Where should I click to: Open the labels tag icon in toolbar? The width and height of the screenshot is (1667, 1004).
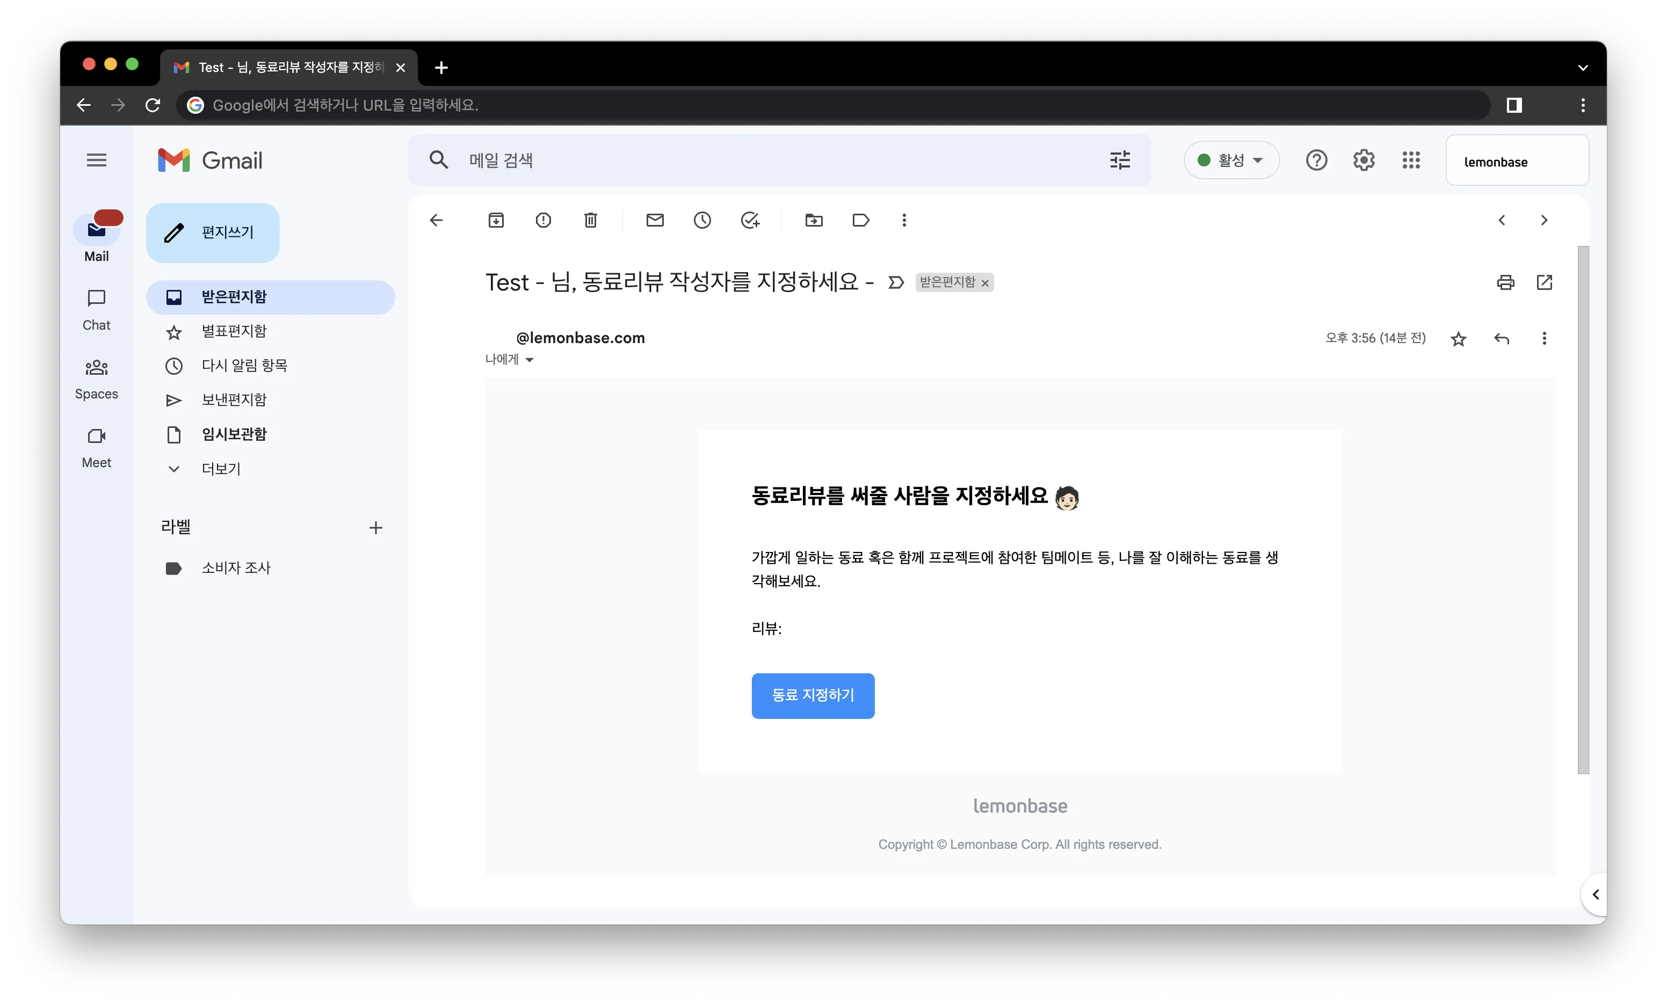coord(860,220)
